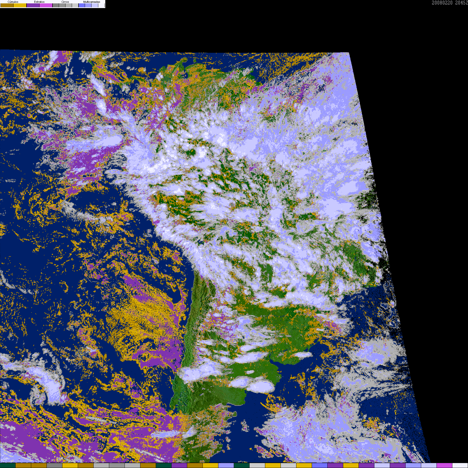Click the Multicamadas legend label
The image size is (468, 468).
click(92, 2)
